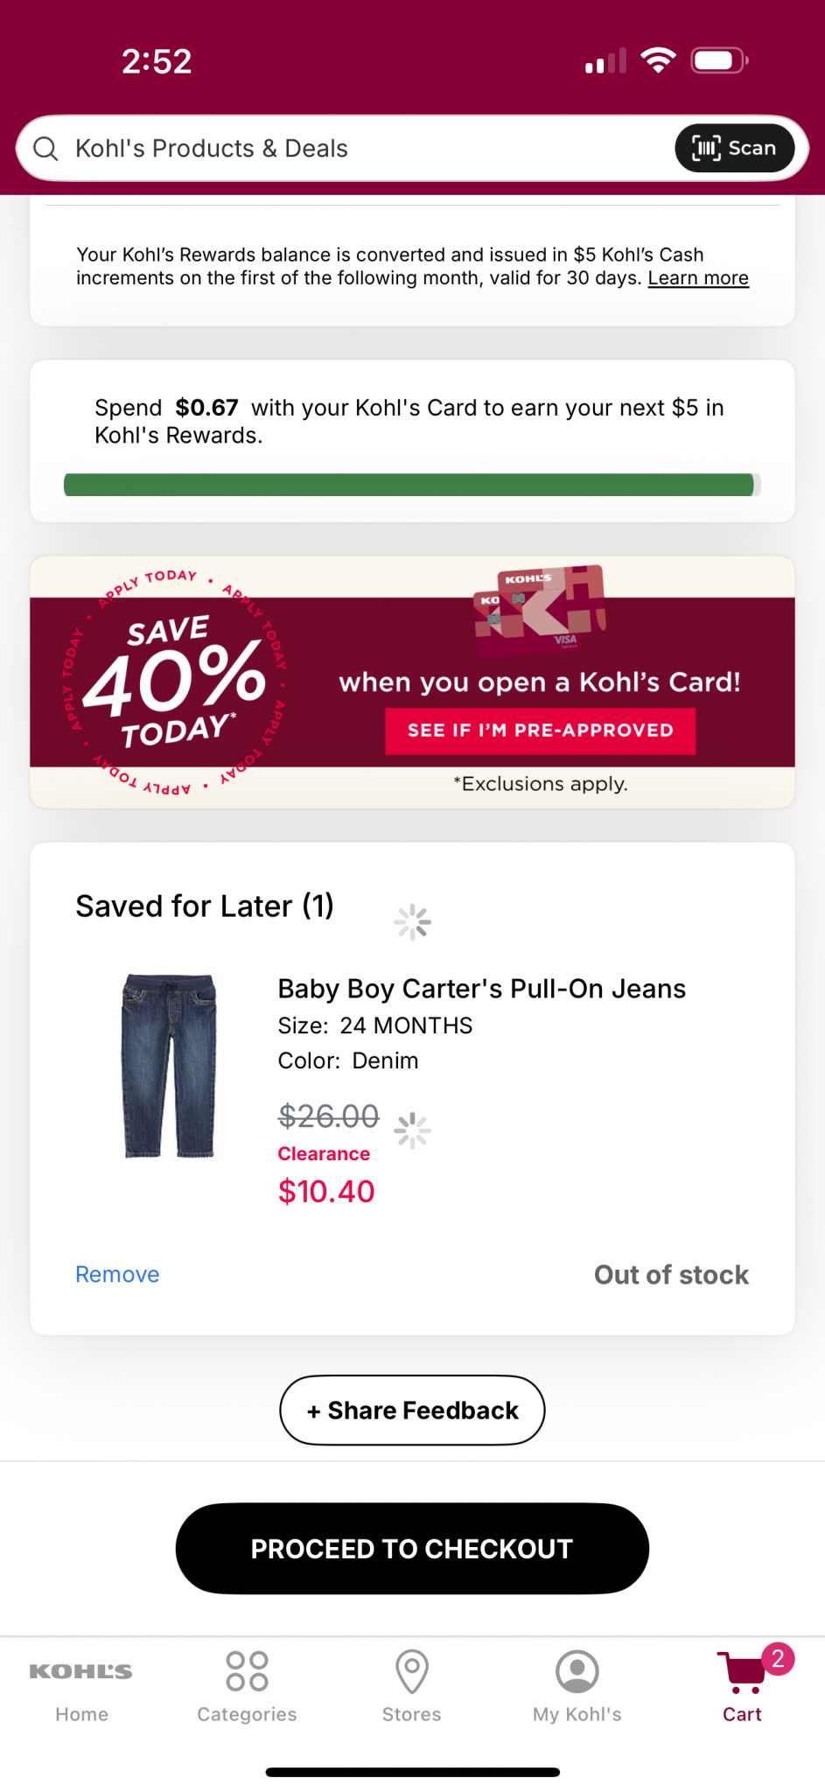Tap the search magnifier icon
This screenshot has height=1792, width=825.
45,149
